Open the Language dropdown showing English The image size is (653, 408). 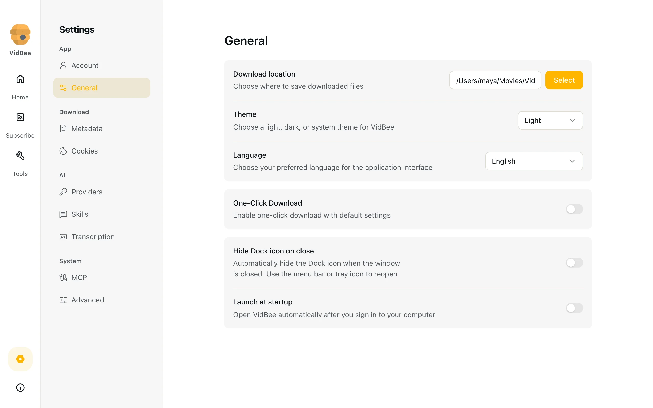(534, 161)
